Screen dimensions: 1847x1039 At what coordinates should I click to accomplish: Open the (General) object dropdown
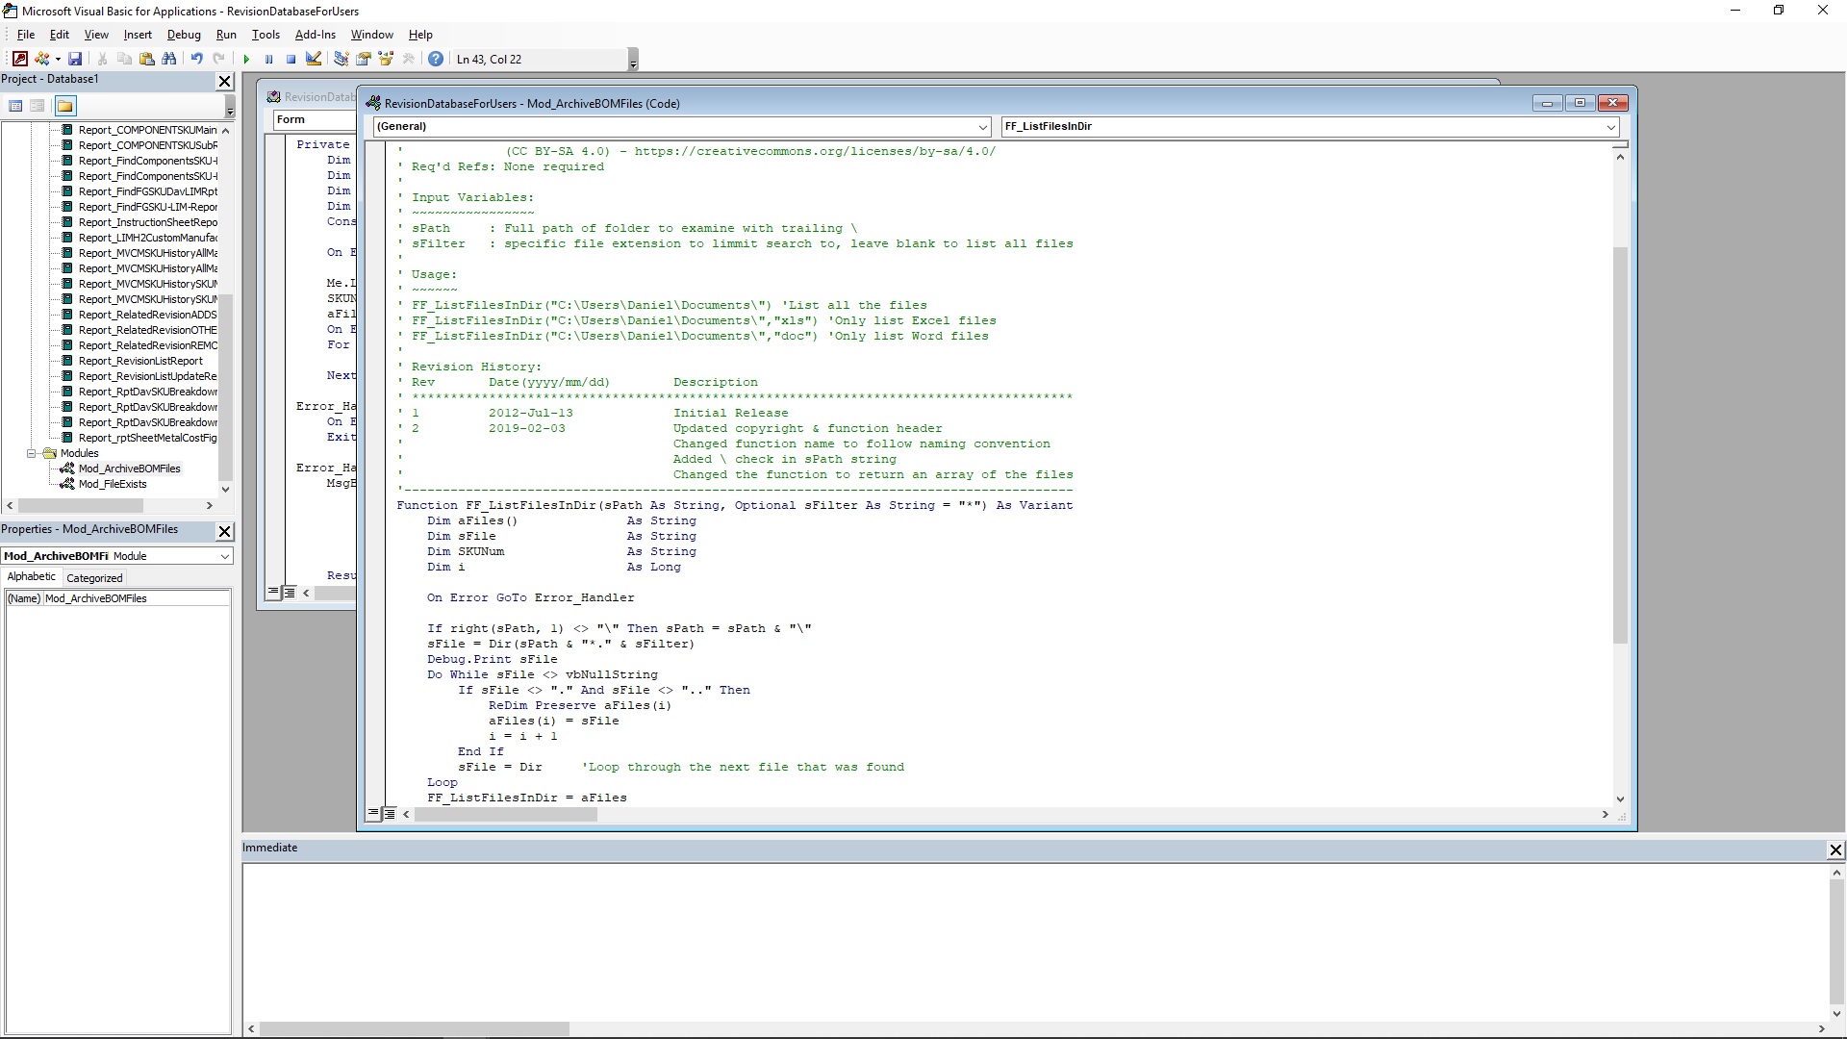pos(682,126)
